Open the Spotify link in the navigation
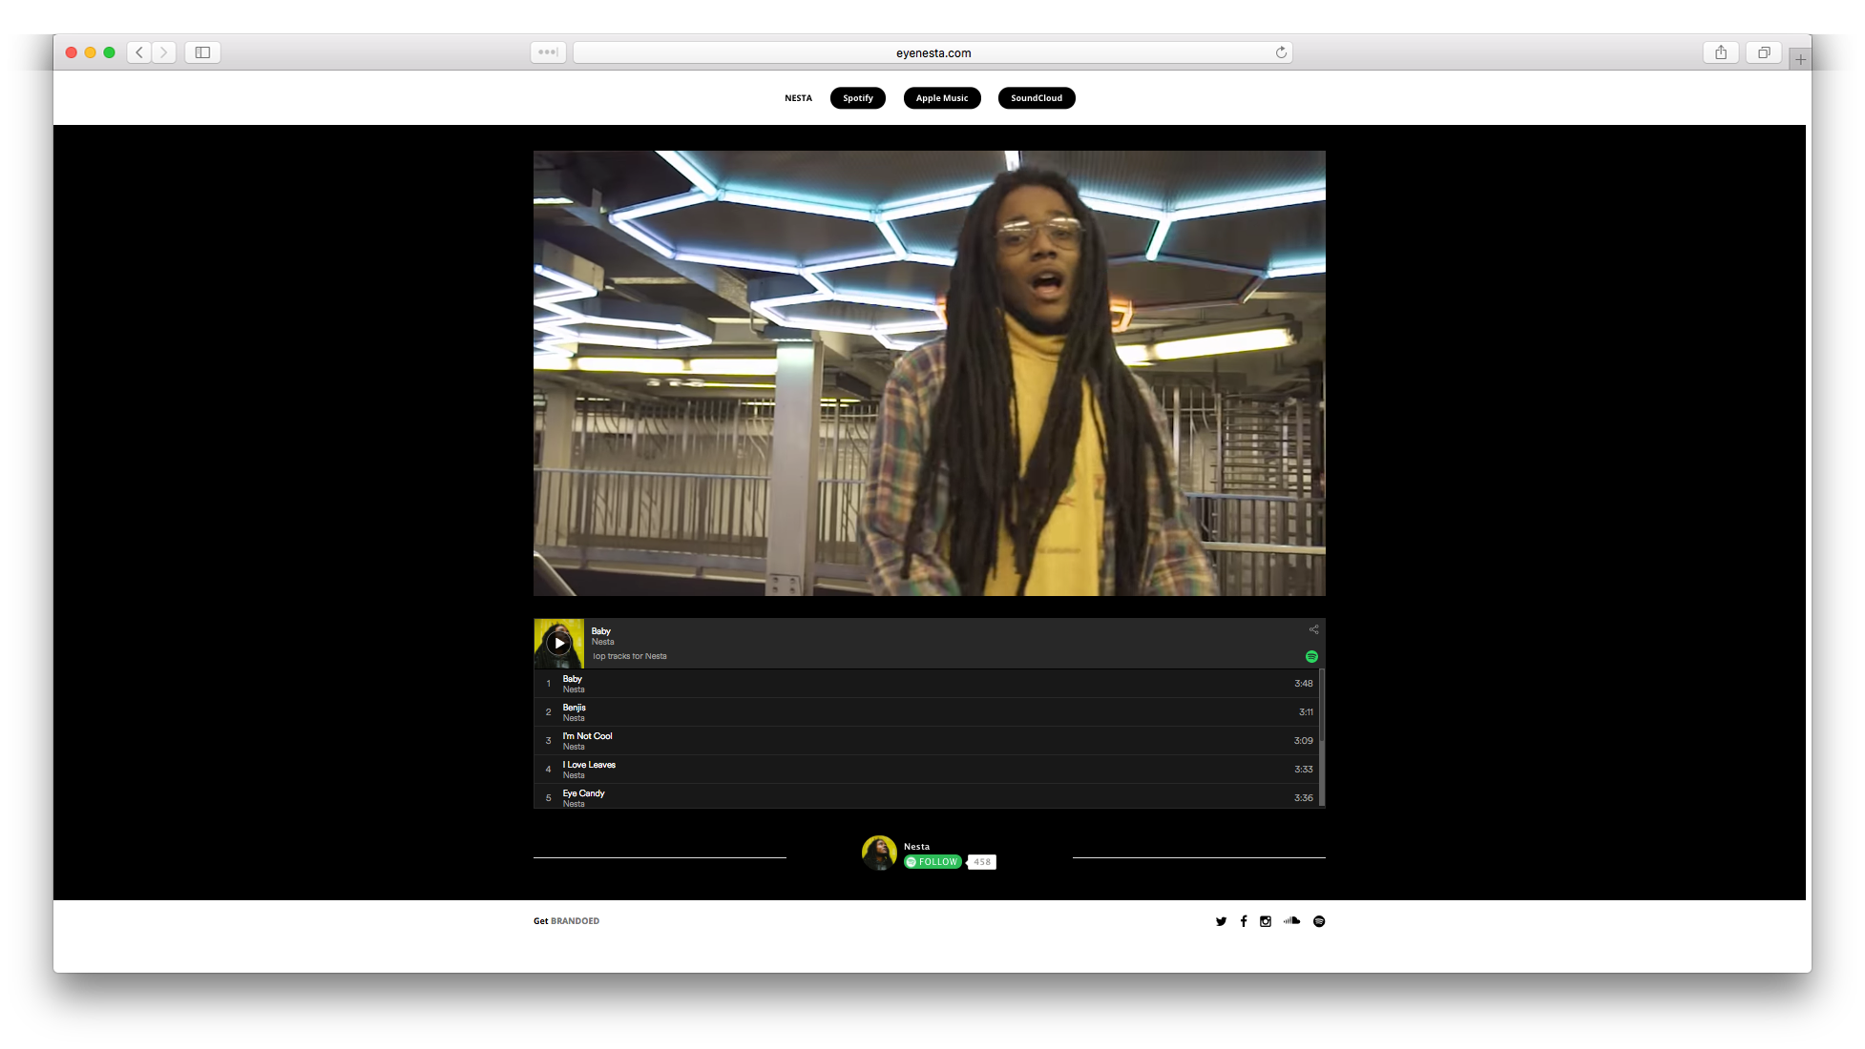This screenshot has width=1865, height=1049. tap(857, 97)
